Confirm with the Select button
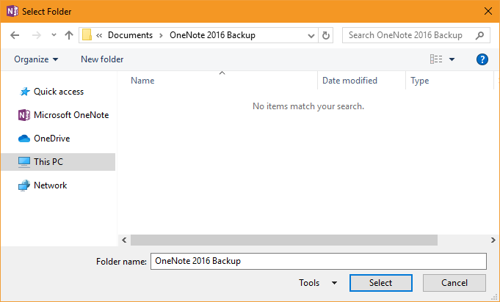Image resolution: width=500 pixels, height=302 pixels. (381, 283)
